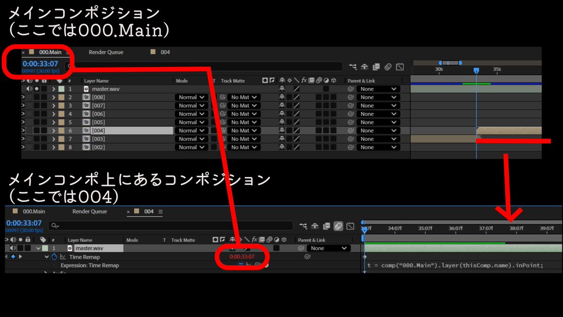Toggle highlighted Motion Blur in 004 timeline
Screen dimensions: 563x317
[338, 226]
